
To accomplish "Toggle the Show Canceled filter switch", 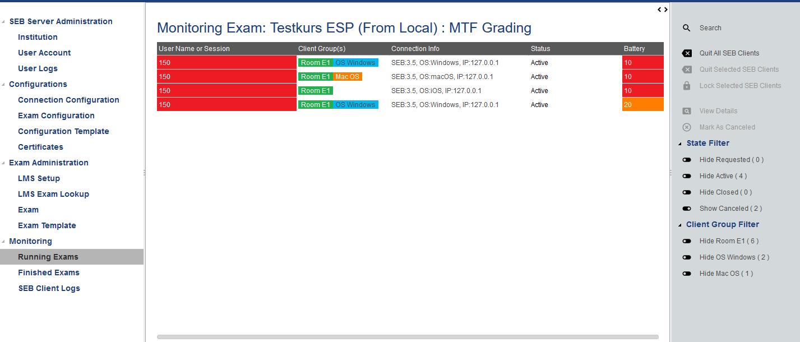I will (x=687, y=209).
